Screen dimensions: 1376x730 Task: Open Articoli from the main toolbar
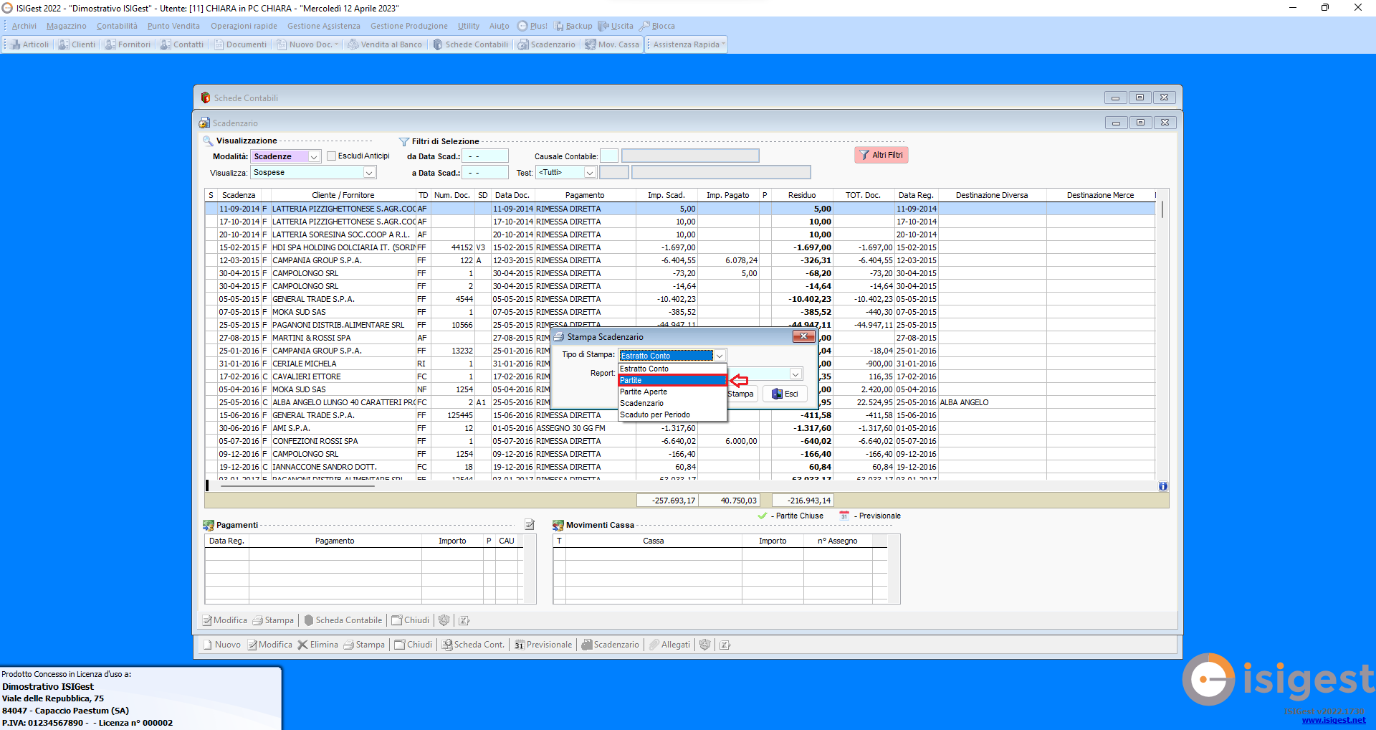click(29, 44)
